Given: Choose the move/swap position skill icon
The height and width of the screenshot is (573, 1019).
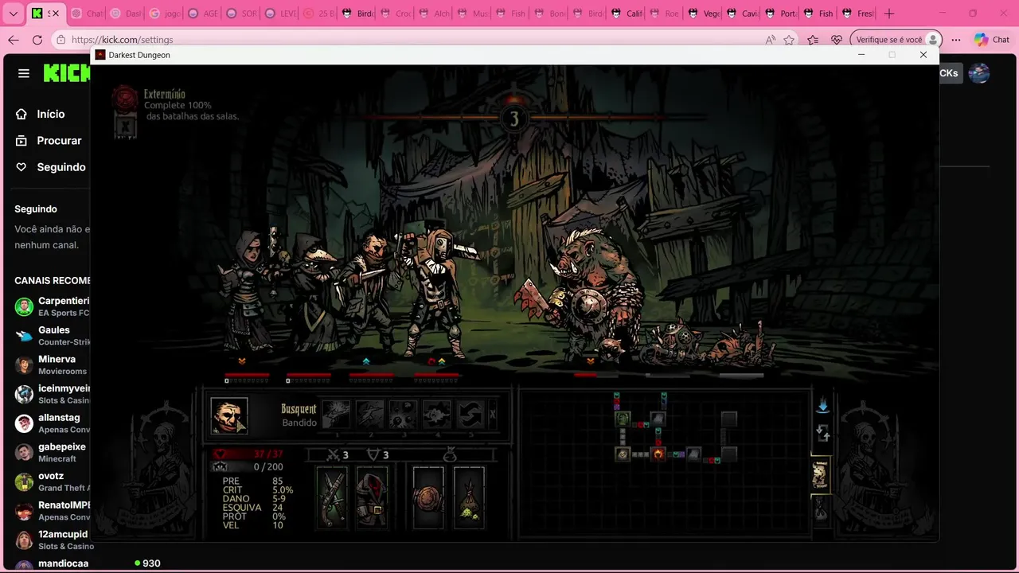Looking at the screenshot, I should (470, 415).
